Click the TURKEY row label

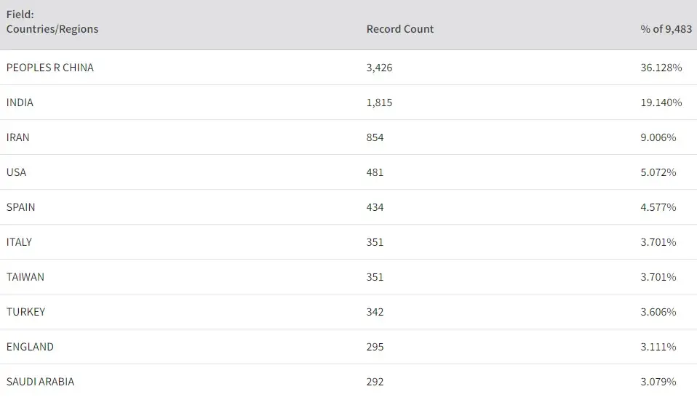coord(25,312)
